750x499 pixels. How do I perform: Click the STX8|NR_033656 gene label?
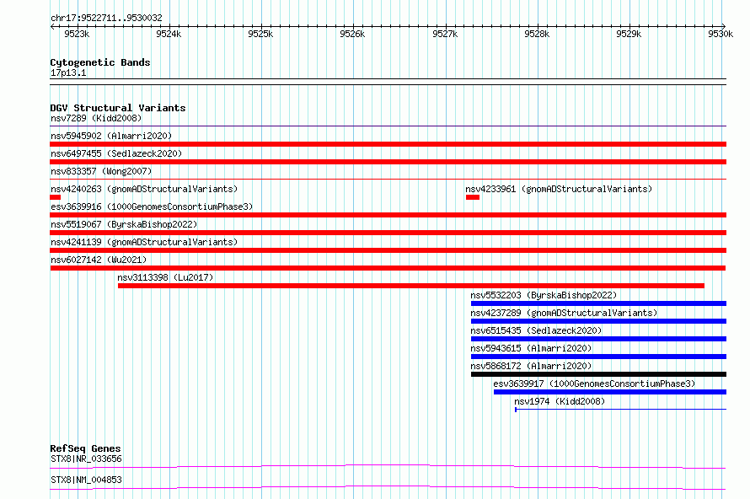tap(86, 459)
